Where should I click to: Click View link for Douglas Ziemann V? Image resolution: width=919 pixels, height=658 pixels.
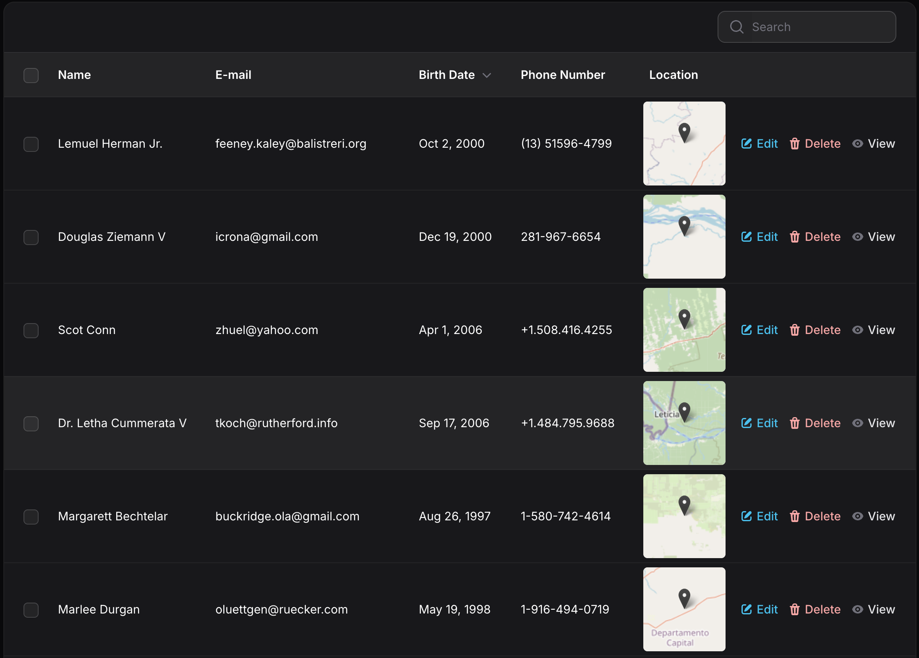[x=881, y=237]
